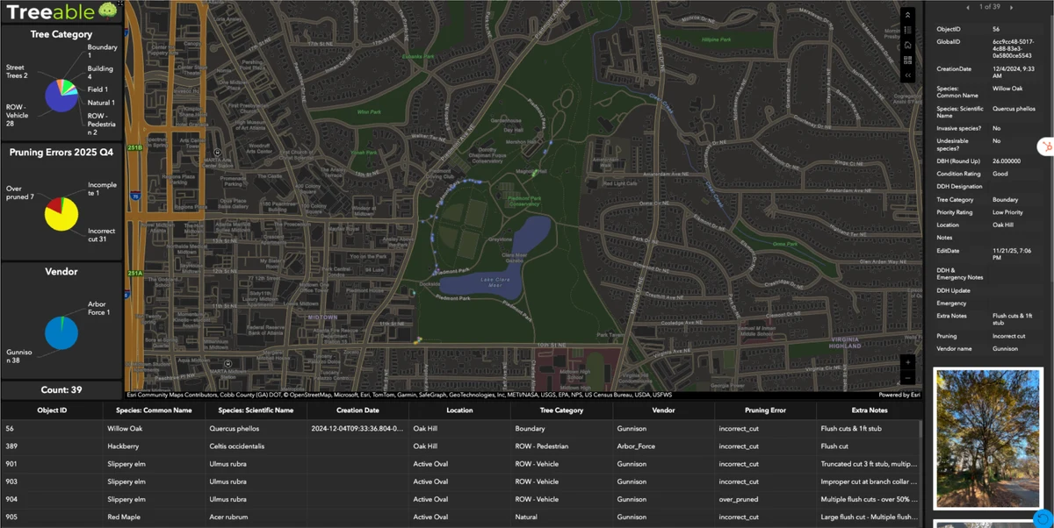This screenshot has width=1054, height=528.
Task: Select table row with Object ID 904
Action: pos(460,499)
